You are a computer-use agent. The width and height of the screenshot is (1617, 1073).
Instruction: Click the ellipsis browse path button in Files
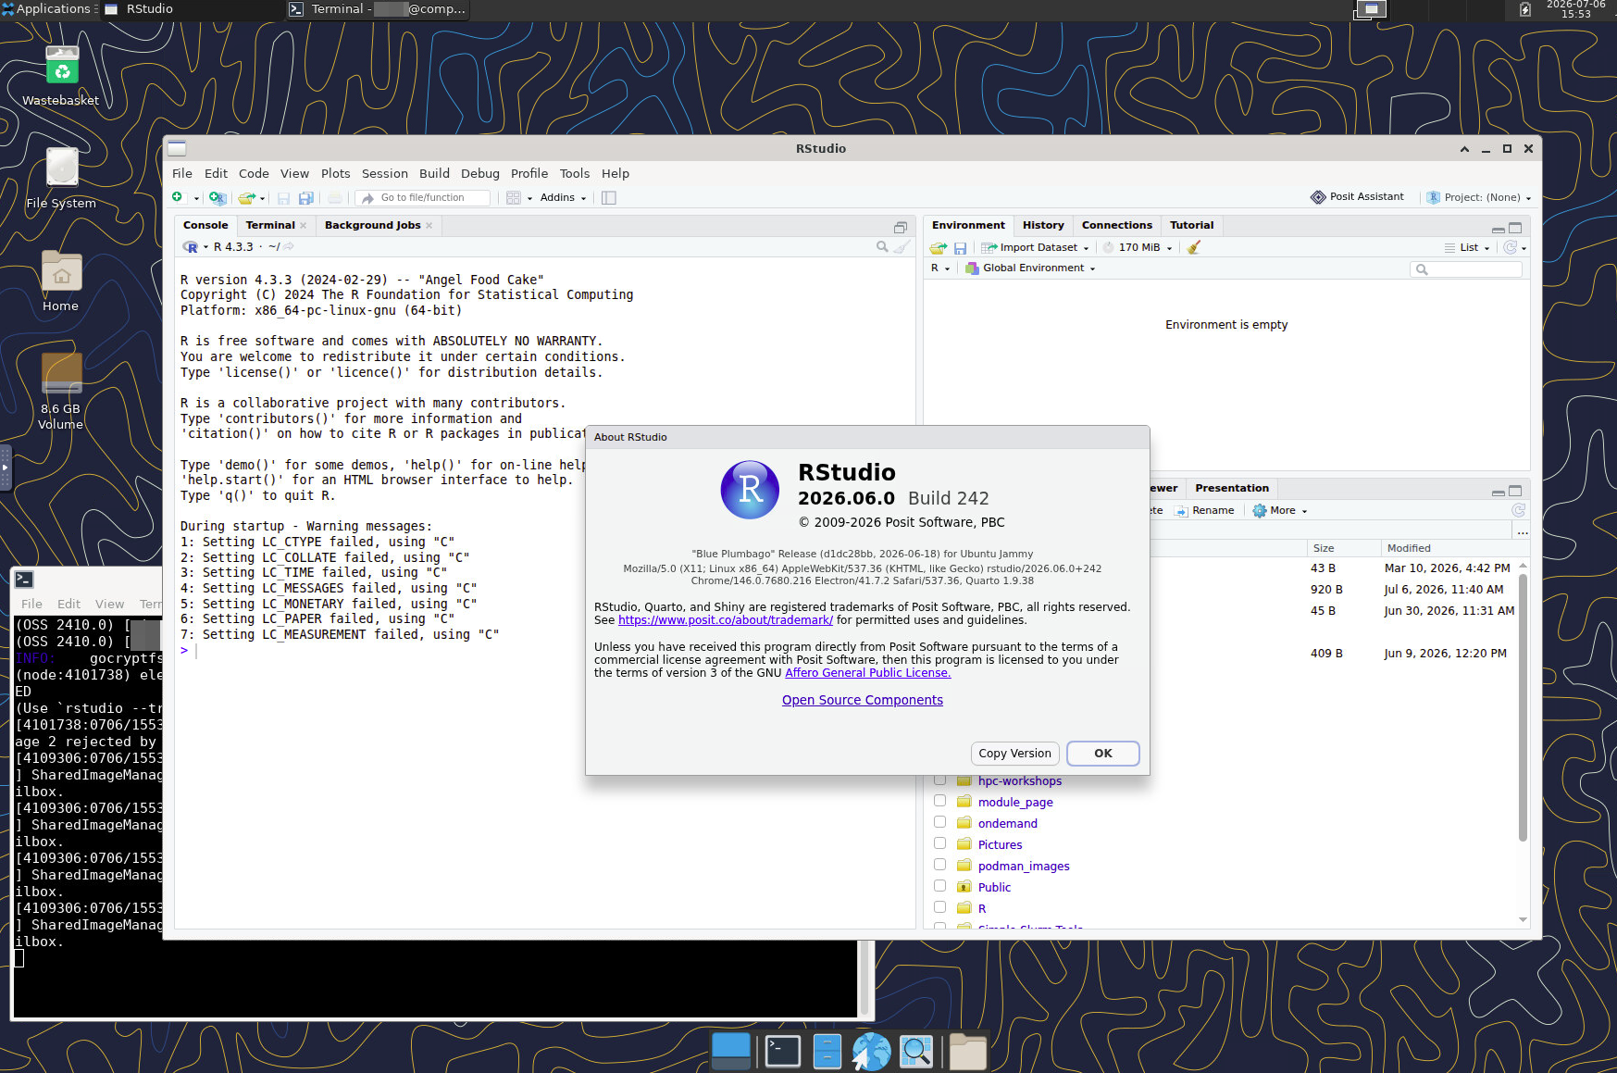click(x=1522, y=532)
